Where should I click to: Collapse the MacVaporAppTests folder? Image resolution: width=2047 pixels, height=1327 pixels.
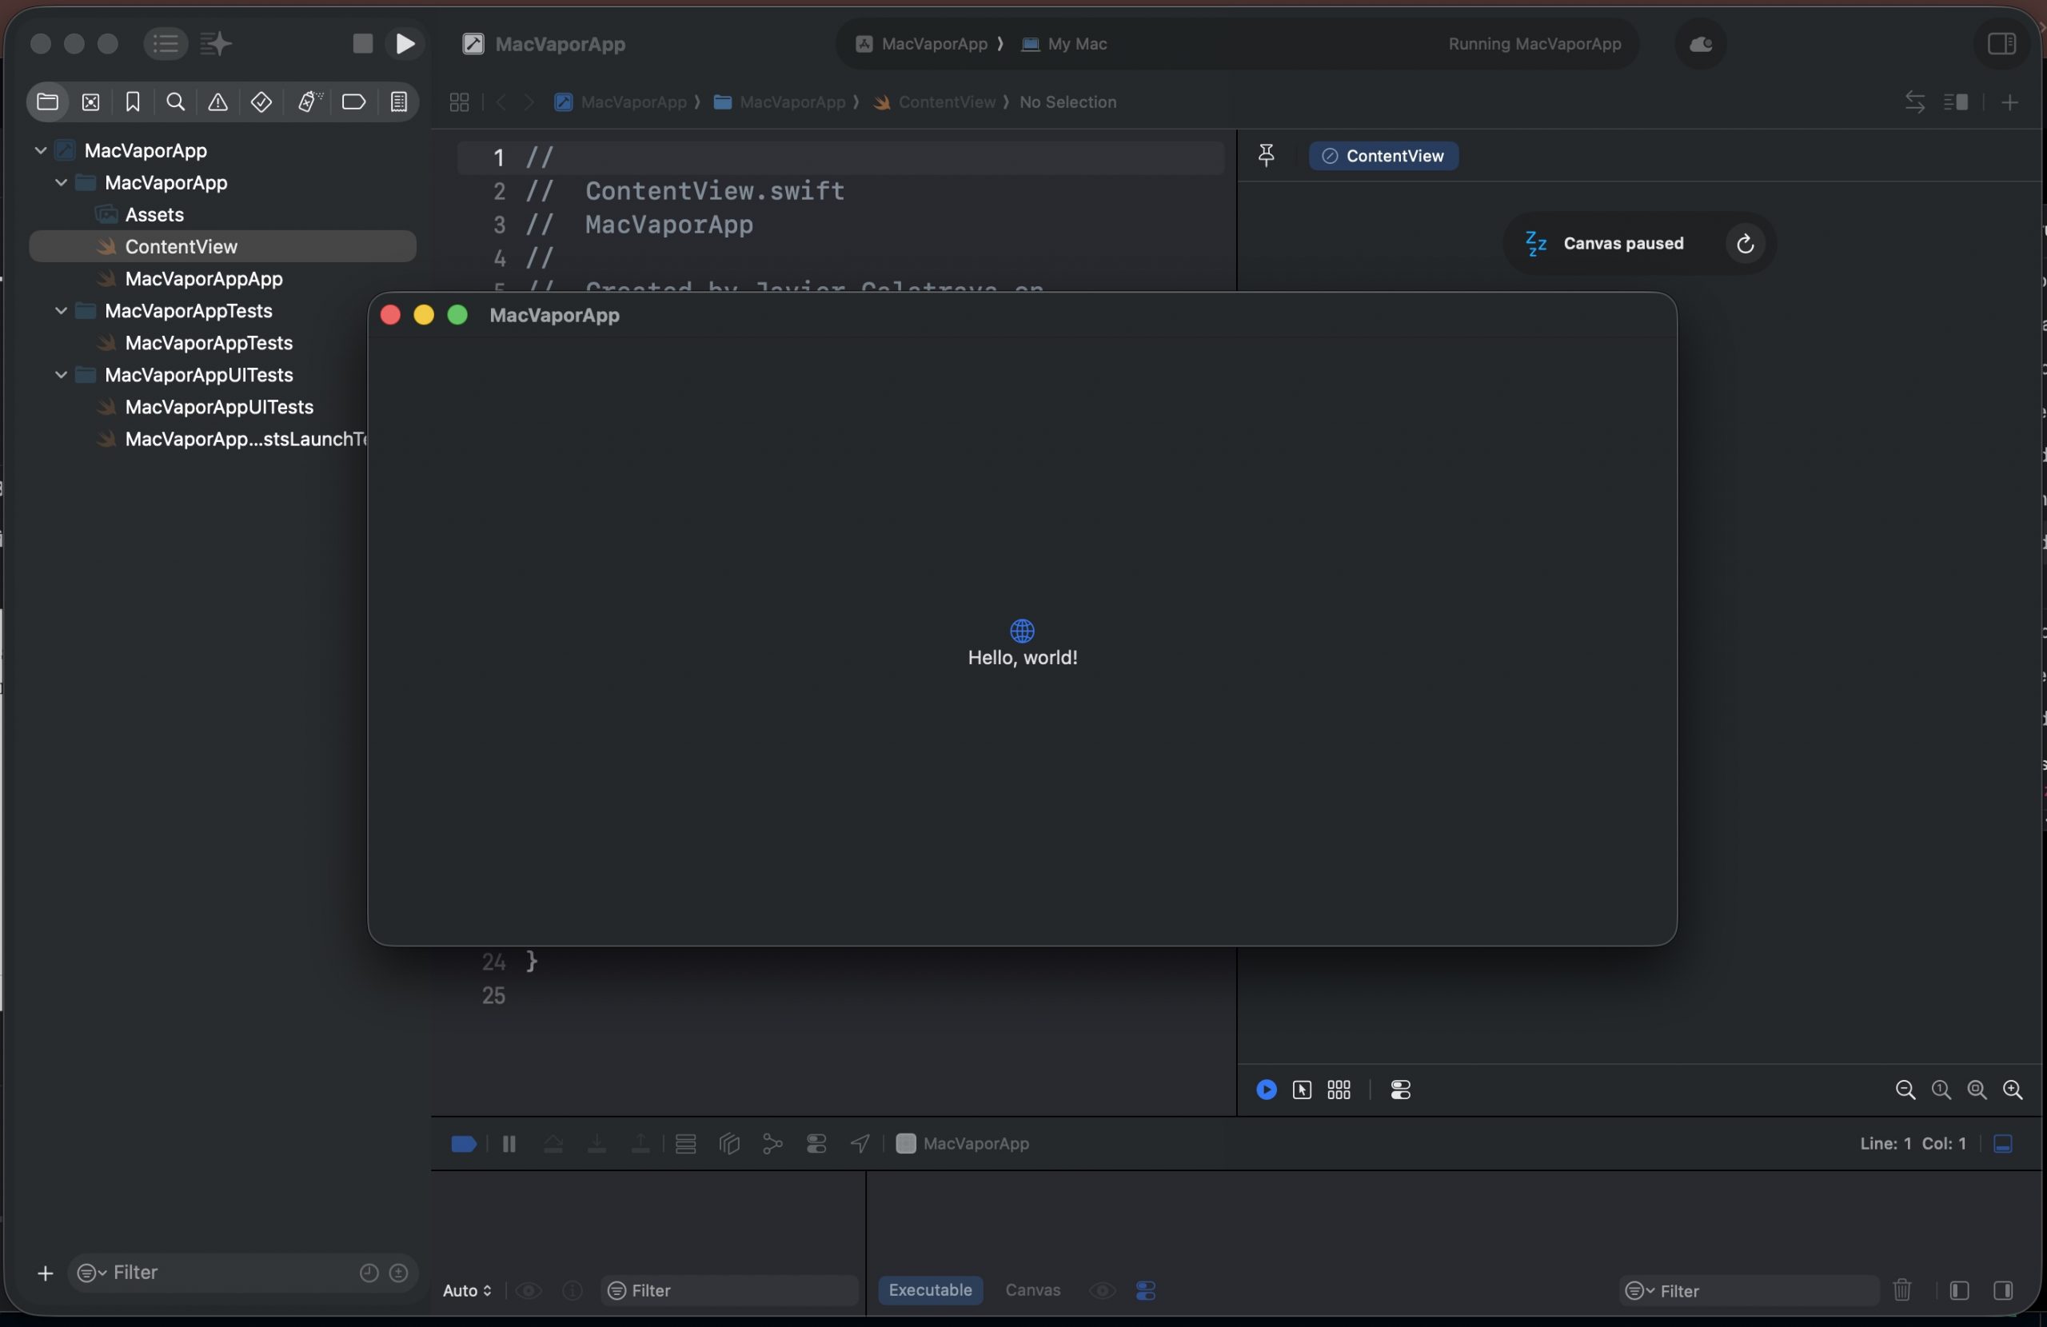(61, 310)
